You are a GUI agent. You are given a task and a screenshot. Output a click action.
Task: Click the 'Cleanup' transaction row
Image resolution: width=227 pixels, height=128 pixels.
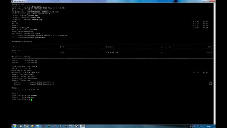point(33,84)
